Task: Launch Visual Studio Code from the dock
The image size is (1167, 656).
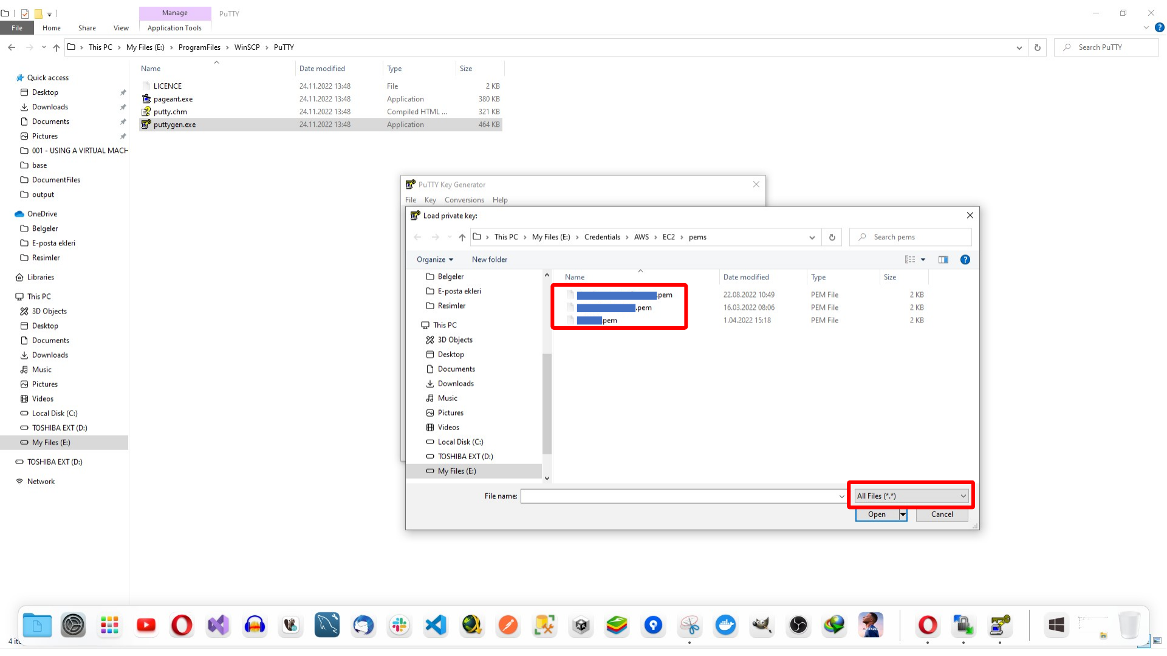Action: (436, 625)
